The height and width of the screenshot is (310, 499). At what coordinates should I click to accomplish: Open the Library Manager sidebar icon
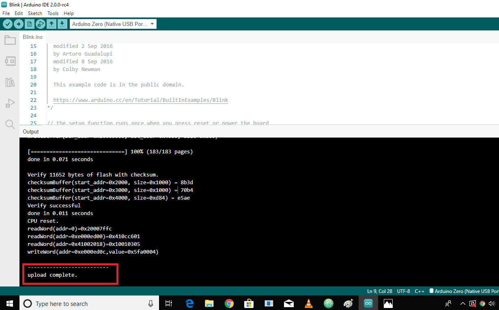[10, 82]
